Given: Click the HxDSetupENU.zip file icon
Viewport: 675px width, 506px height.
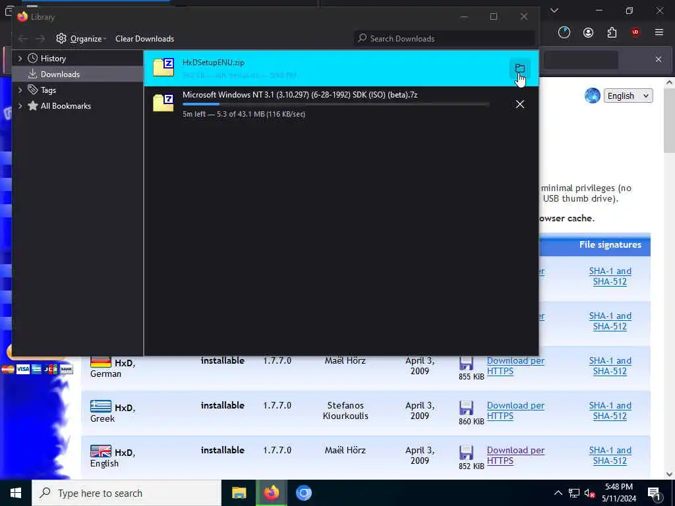Looking at the screenshot, I should [x=163, y=68].
